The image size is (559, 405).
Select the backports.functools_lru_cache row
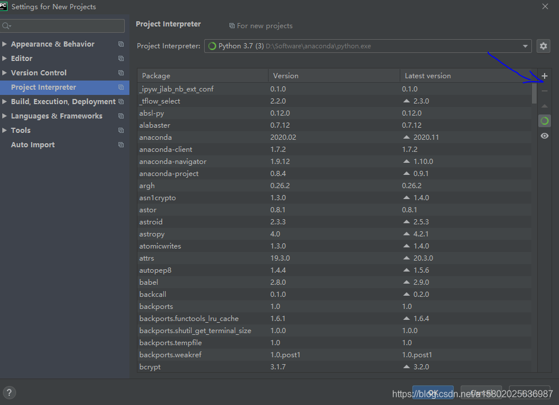click(334, 318)
